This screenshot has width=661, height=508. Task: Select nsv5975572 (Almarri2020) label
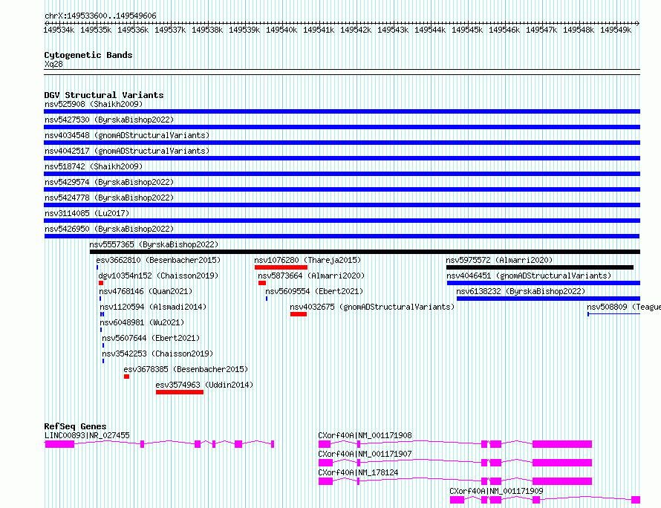pos(500,260)
